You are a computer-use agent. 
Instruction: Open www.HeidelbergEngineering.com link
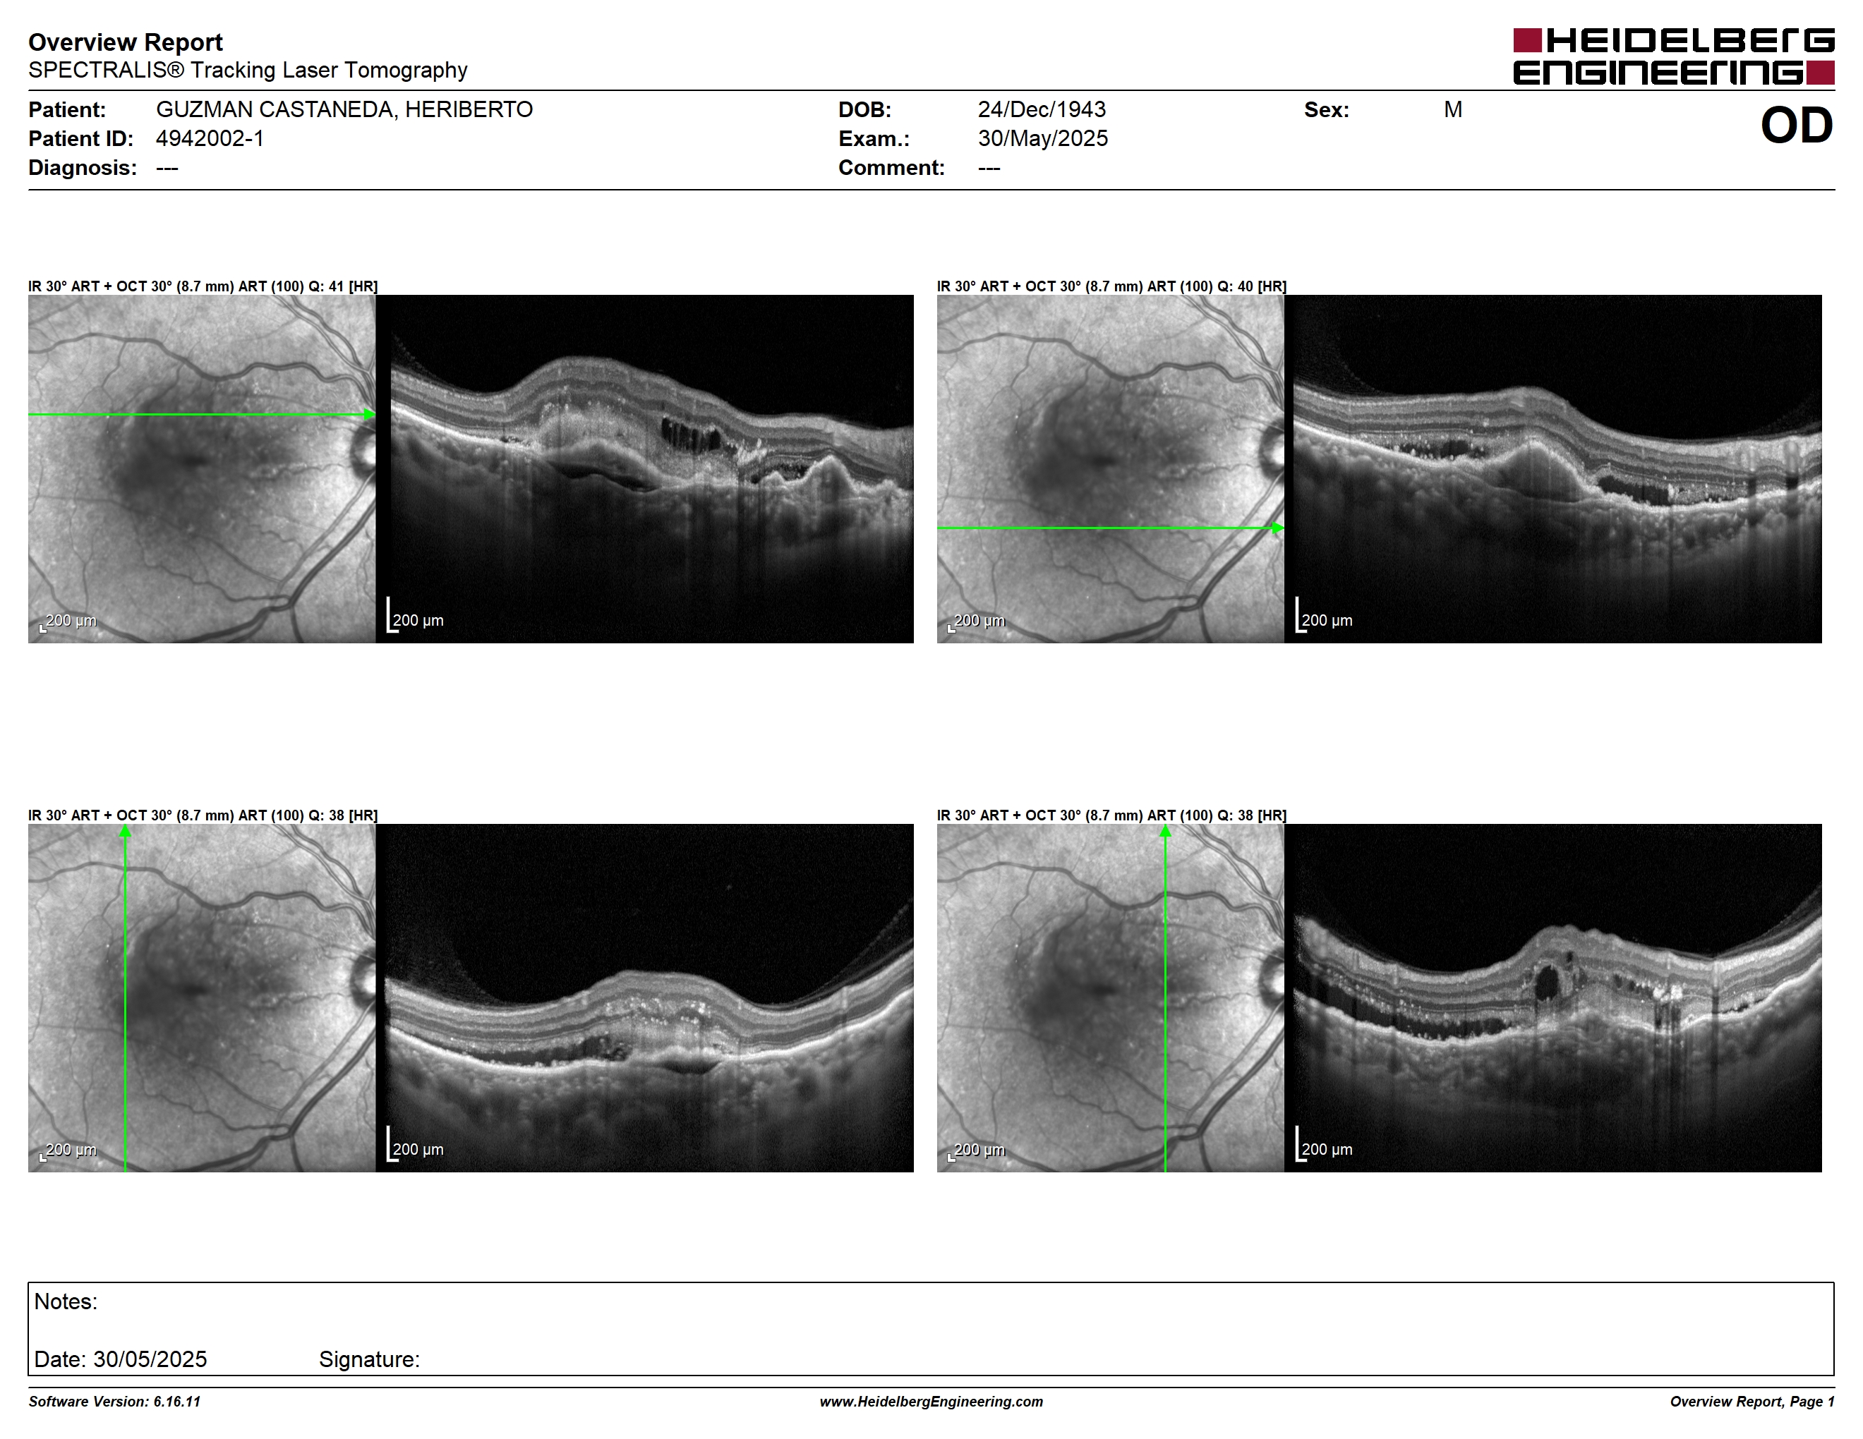click(x=931, y=1402)
